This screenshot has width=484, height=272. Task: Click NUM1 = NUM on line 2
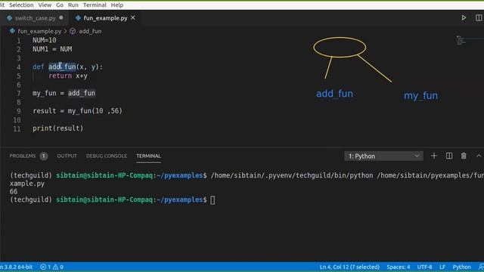coord(52,49)
